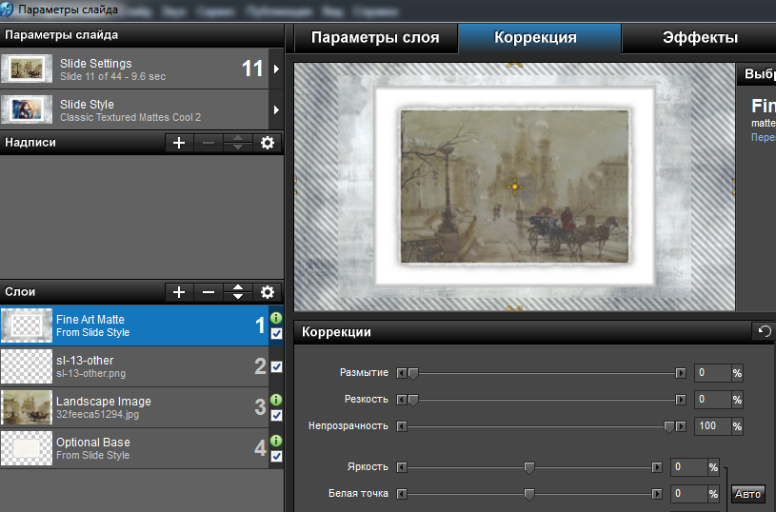Click green info icon on Optional Base layer
776x512 pixels.
coord(276,441)
